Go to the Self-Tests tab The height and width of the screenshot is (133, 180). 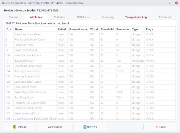point(83,17)
